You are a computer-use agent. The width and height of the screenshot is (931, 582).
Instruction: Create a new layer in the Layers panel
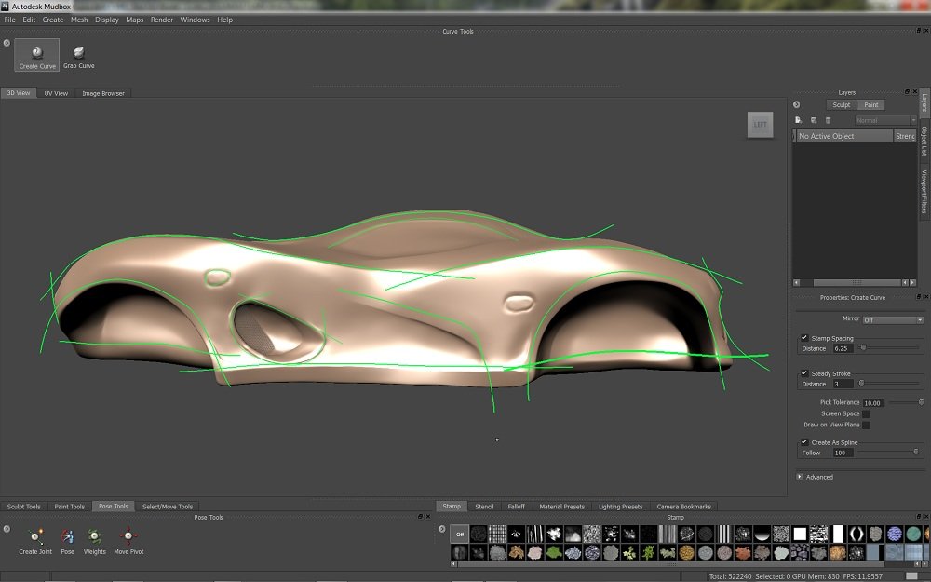pos(798,119)
